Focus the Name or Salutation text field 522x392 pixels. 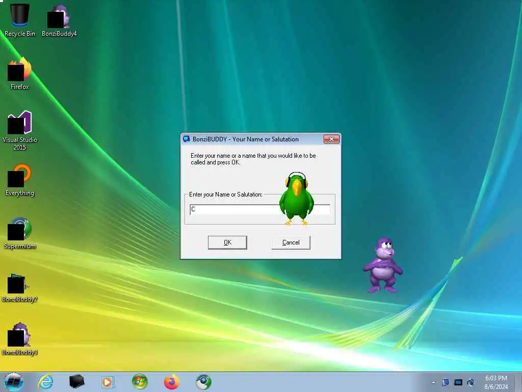click(x=260, y=209)
